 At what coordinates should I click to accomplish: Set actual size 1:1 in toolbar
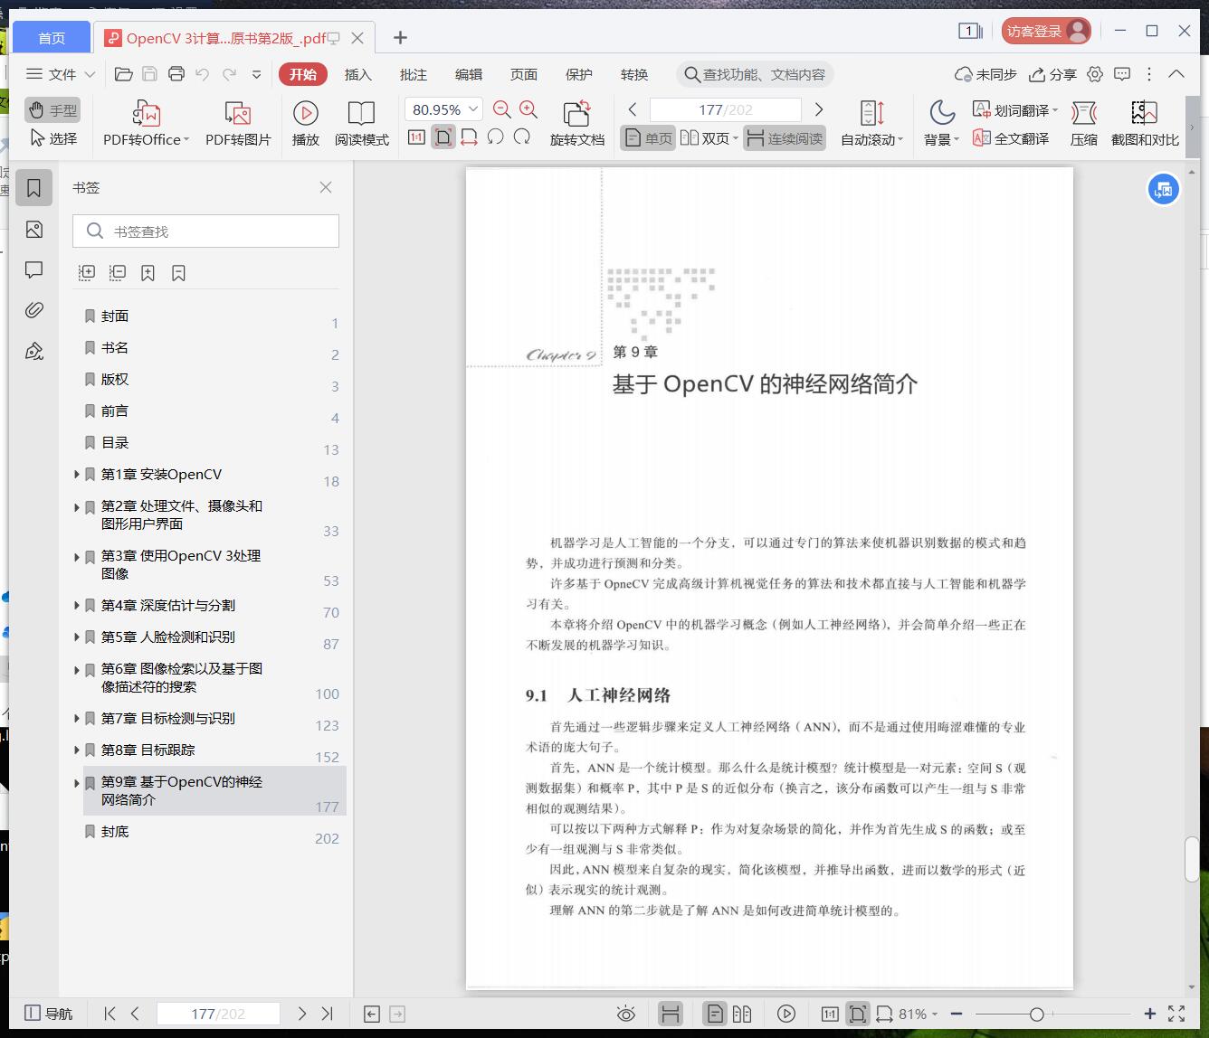416,137
